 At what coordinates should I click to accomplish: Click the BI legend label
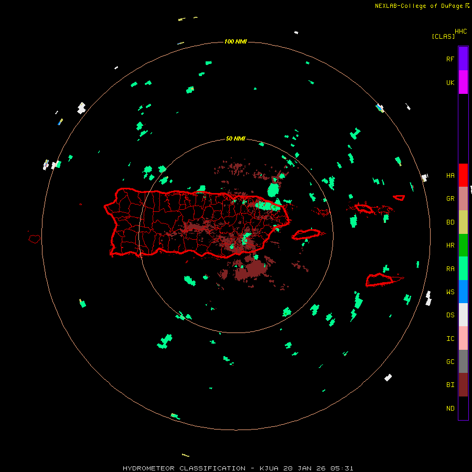pos(450,385)
